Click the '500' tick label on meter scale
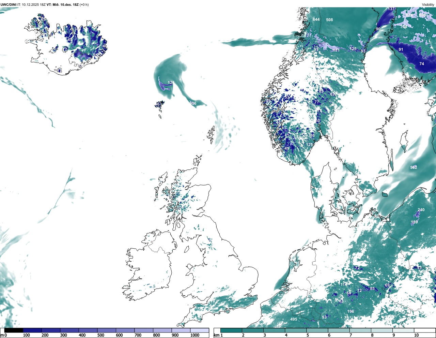 (x=101, y=335)
